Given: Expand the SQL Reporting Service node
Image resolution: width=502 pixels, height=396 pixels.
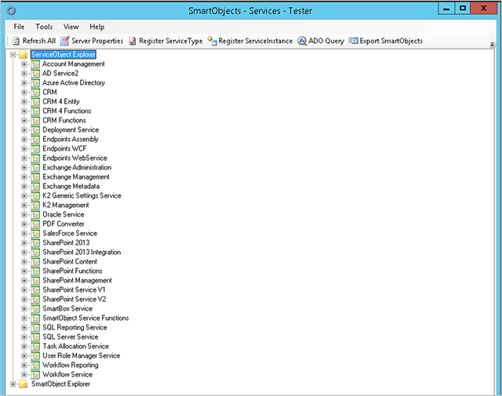Looking at the screenshot, I should point(24,328).
